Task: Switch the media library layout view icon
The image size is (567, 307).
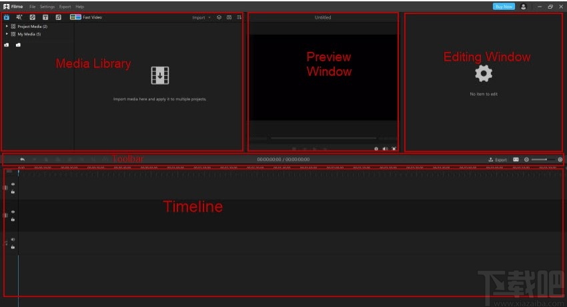Action: coord(229,17)
